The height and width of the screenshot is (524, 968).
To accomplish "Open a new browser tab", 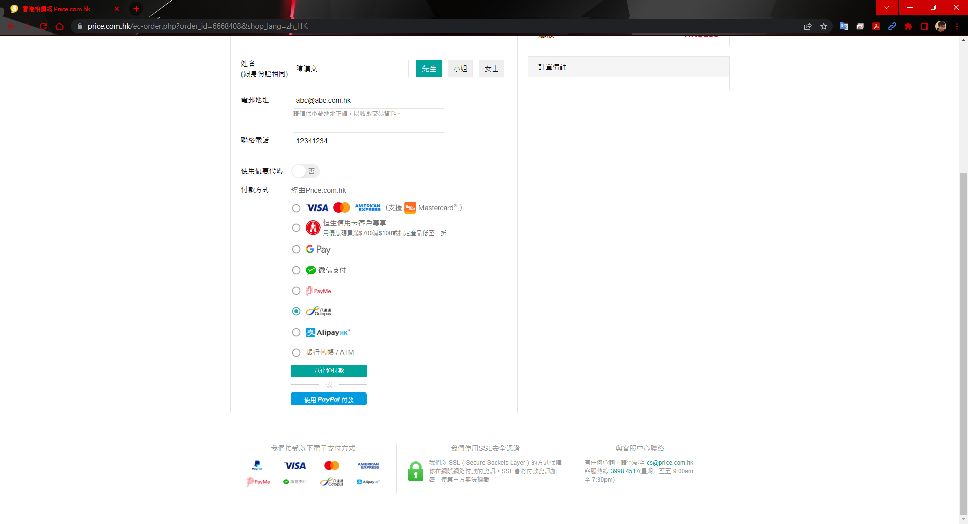I will coord(136,9).
